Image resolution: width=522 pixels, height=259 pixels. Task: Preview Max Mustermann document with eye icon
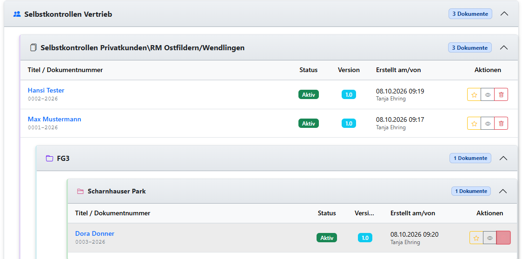[488, 123]
